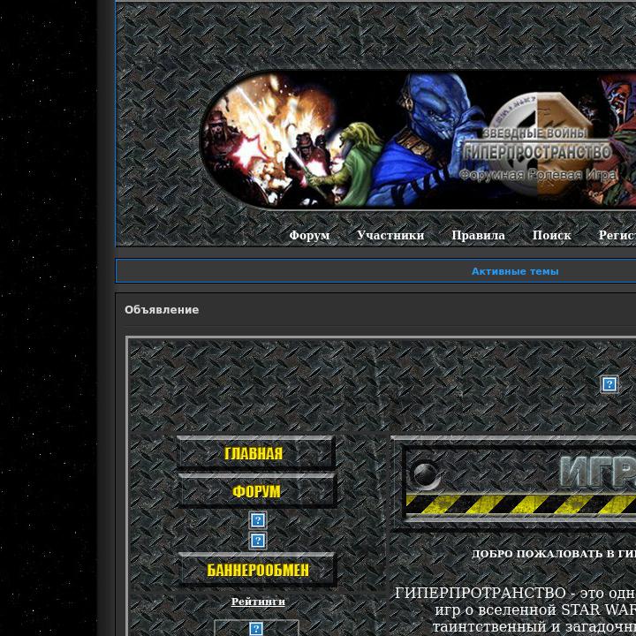Click the БАННЕРООБМЕН button
636x636 pixels.
point(257,570)
